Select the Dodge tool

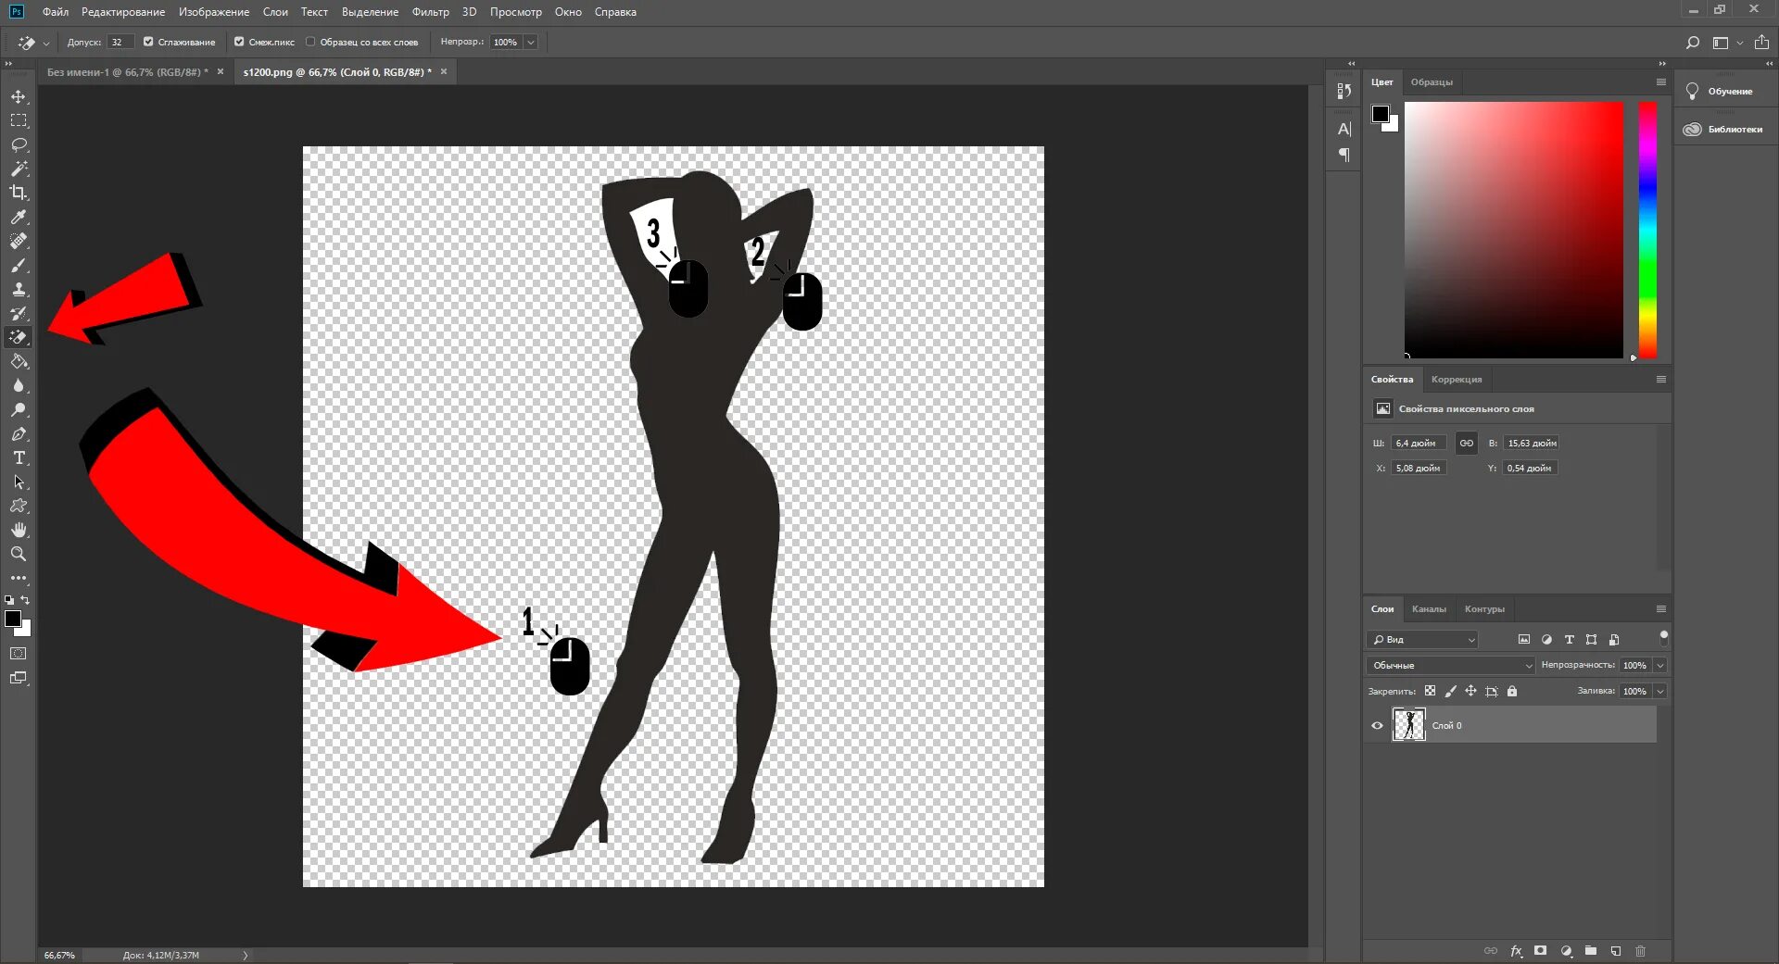pos(19,410)
